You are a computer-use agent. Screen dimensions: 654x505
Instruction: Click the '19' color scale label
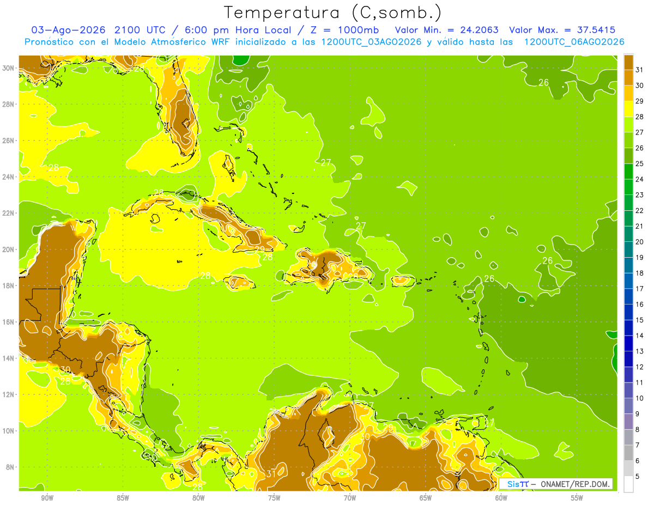click(639, 257)
